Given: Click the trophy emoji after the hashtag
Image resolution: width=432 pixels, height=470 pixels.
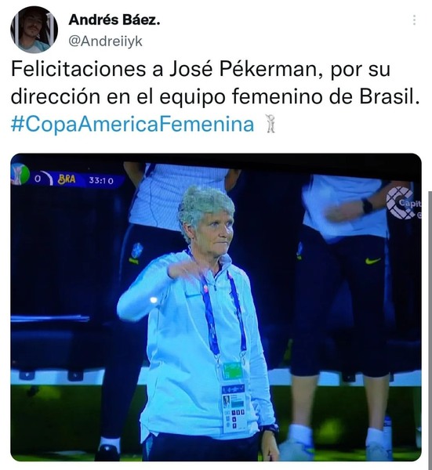Looking at the screenshot, I should pyautogui.click(x=271, y=124).
